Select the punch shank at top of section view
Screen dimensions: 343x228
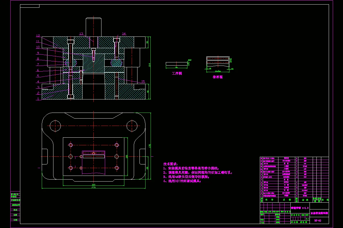click(94, 27)
